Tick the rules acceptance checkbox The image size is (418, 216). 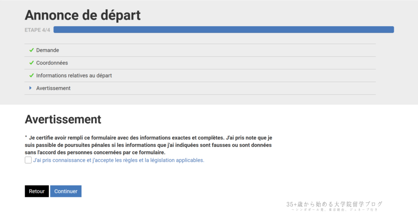pyautogui.click(x=28, y=160)
